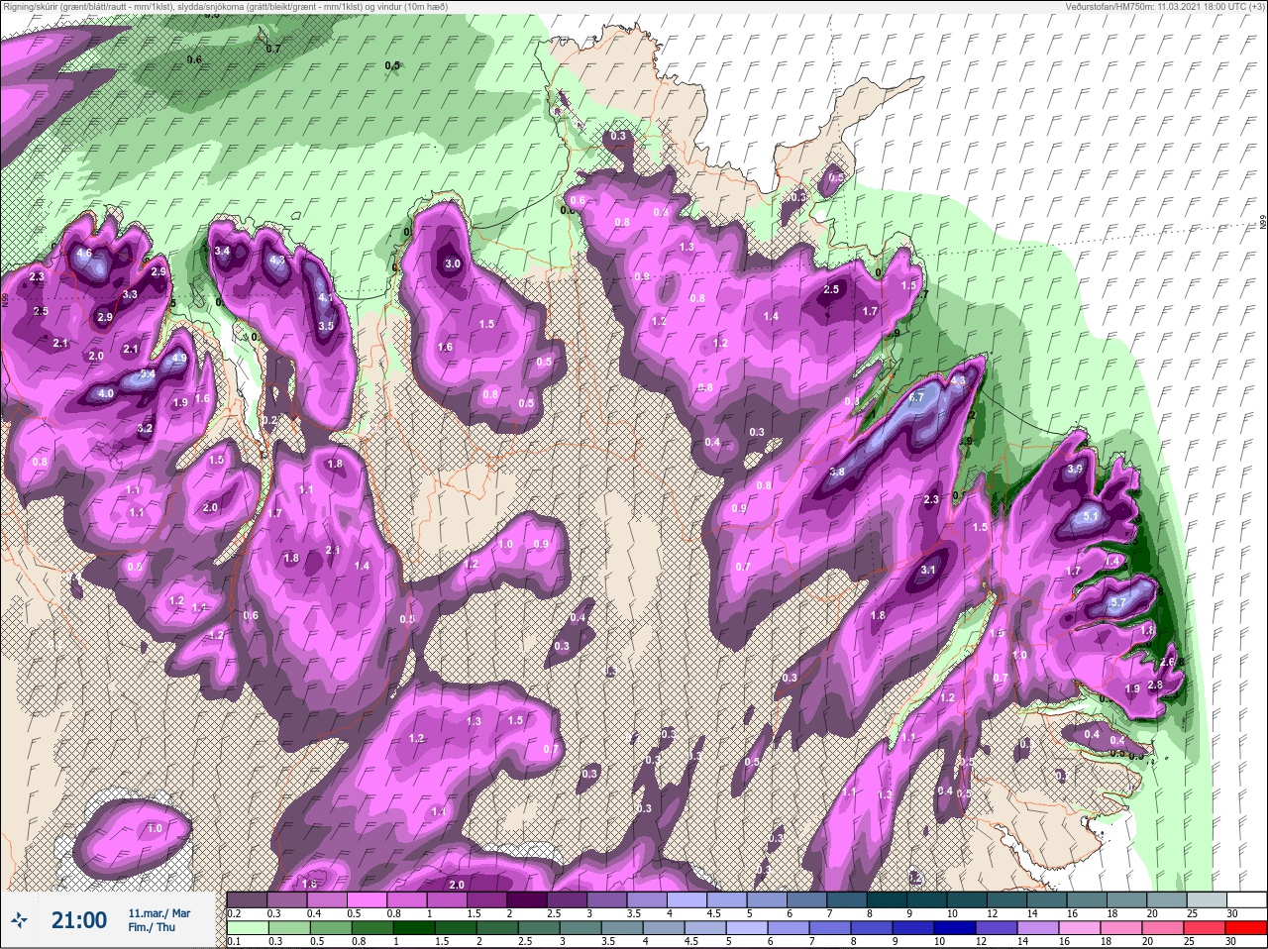Viewport: 1268px width, 949px height.
Task: Click the weekday text 'Fim./ Thu'
Action: pyautogui.click(x=153, y=927)
